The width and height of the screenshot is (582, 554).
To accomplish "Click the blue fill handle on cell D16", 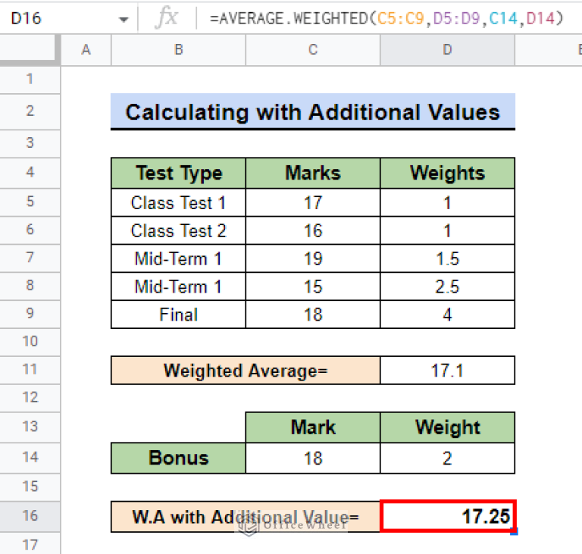I will pyautogui.click(x=515, y=531).
